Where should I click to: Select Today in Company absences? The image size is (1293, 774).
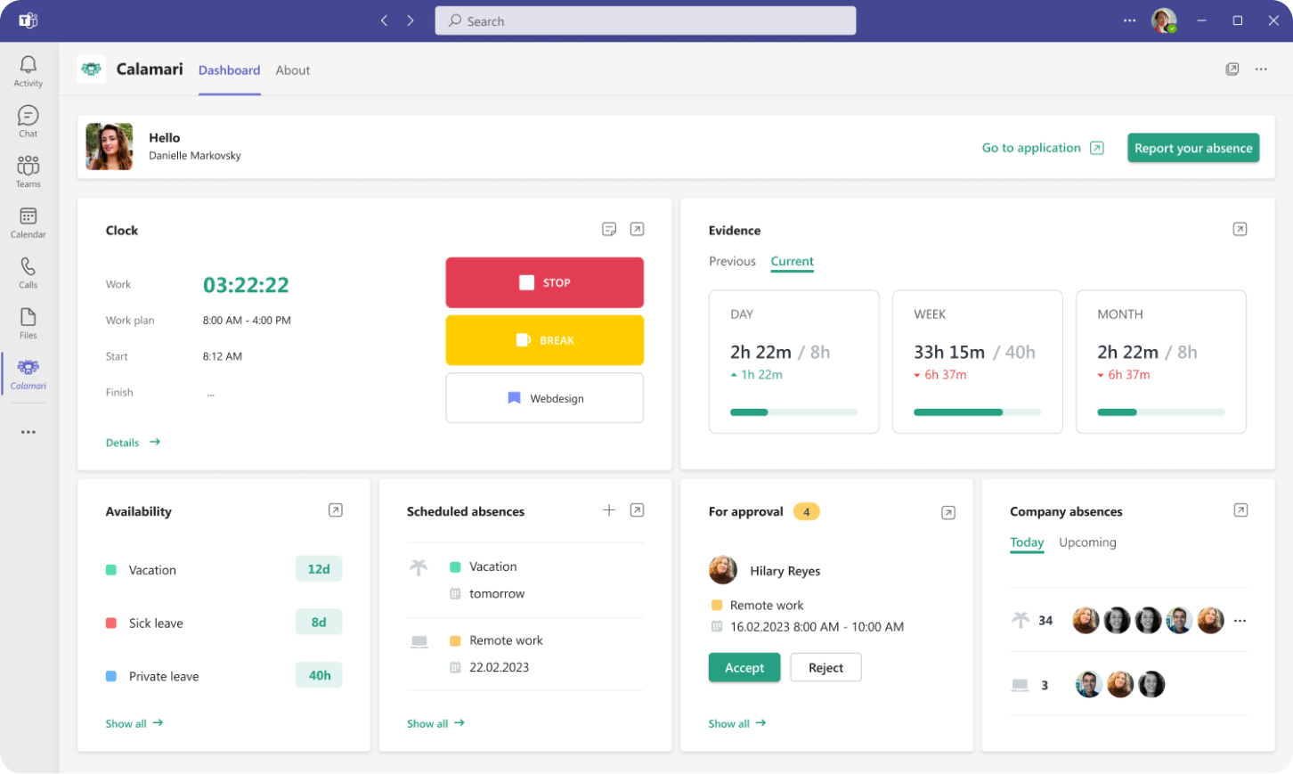[1027, 542]
